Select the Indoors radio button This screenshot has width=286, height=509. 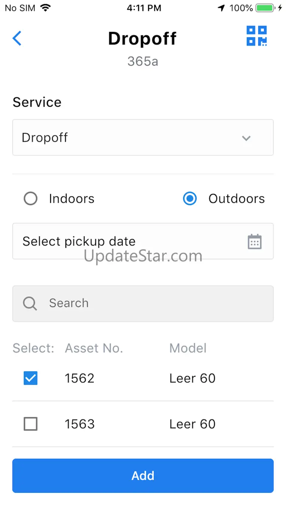point(30,199)
